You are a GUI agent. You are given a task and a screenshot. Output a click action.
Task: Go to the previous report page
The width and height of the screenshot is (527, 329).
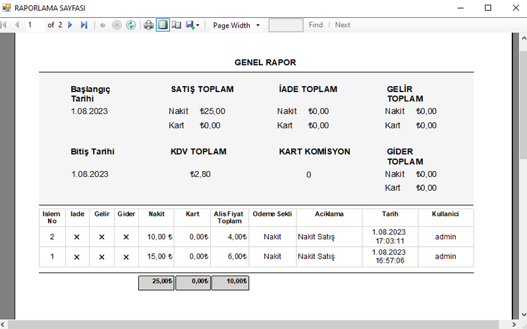click(17, 25)
